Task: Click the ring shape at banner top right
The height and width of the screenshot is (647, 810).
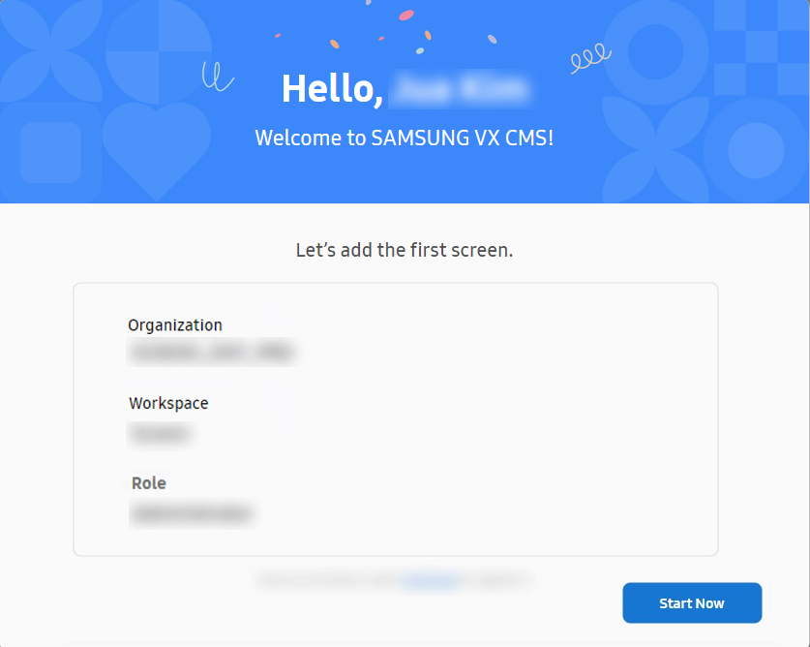Action: (x=655, y=51)
